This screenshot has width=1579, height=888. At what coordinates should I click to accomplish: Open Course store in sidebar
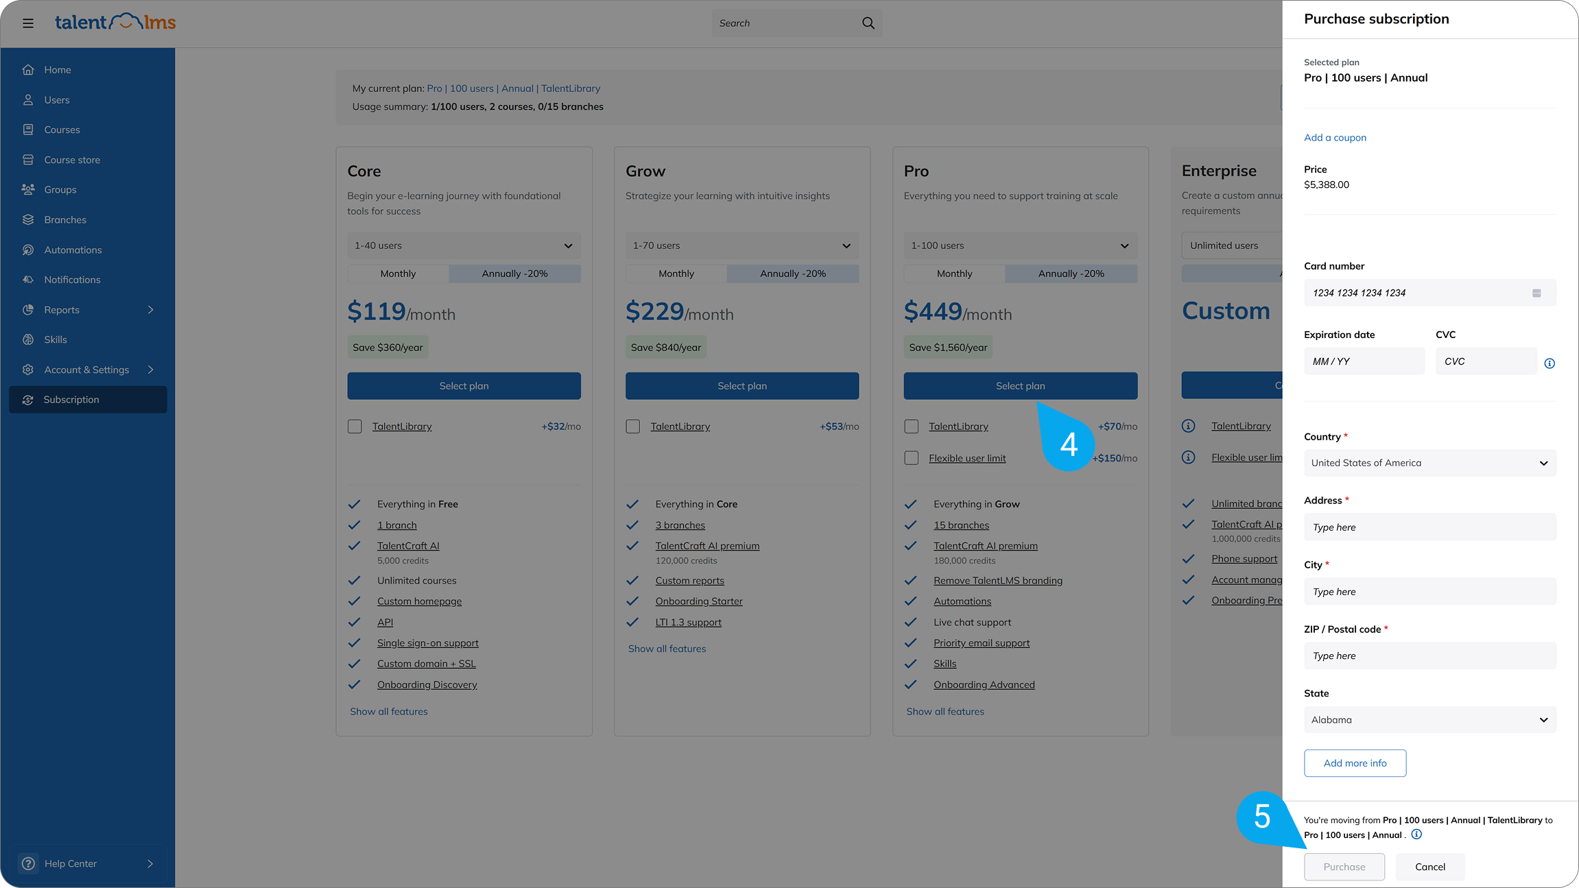[x=72, y=160]
